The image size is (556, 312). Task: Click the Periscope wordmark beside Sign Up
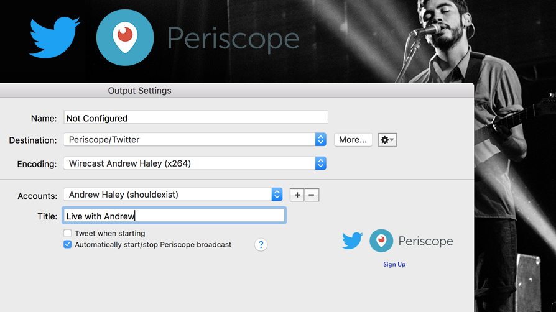click(x=425, y=241)
